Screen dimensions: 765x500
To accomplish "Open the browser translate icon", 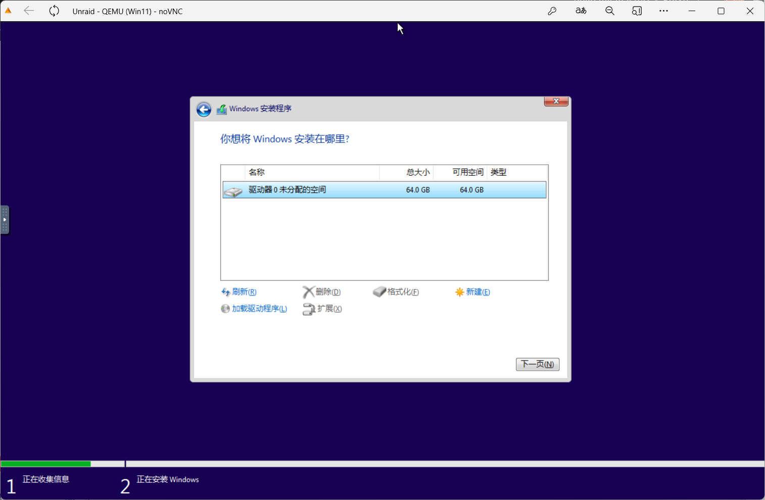I will click(581, 11).
